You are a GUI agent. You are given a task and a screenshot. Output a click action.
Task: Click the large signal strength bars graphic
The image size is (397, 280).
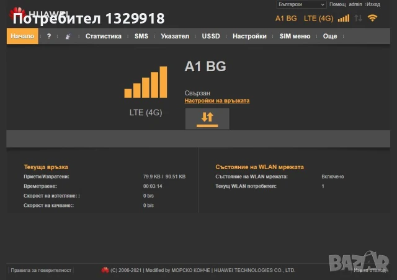coord(146,82)
